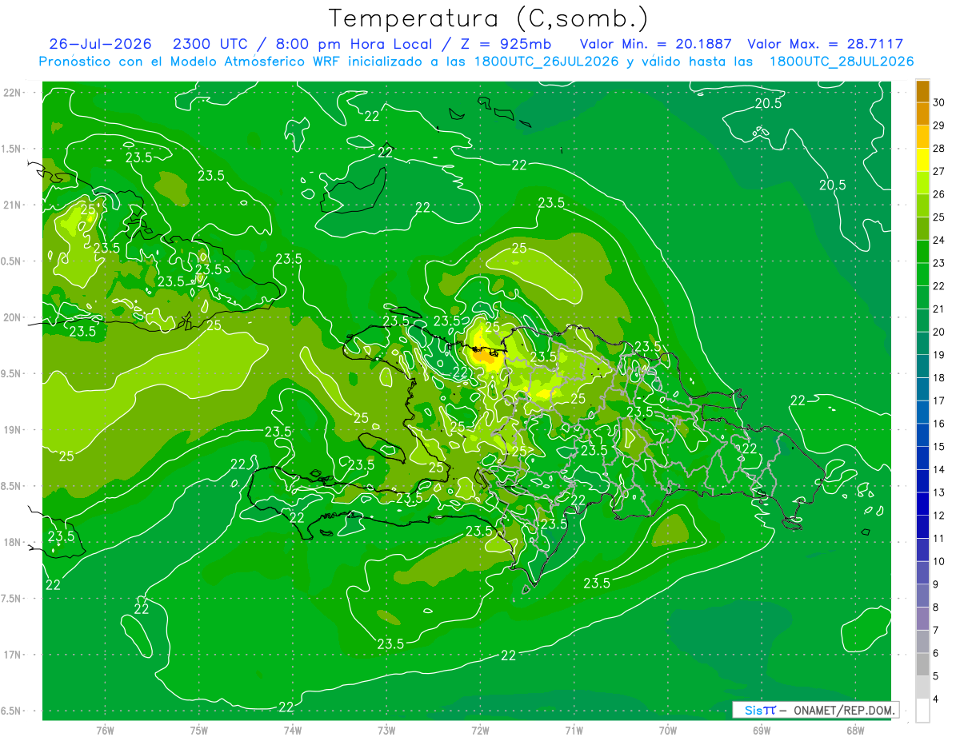This screenshot has height=741, width=960.
Task: Click the '19N' latitude axis label
Action: coord(12,429)
